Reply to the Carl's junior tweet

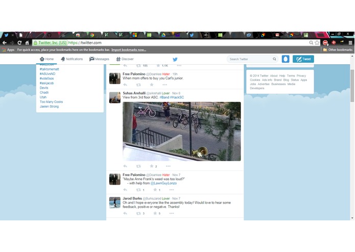tap(125, 85)
